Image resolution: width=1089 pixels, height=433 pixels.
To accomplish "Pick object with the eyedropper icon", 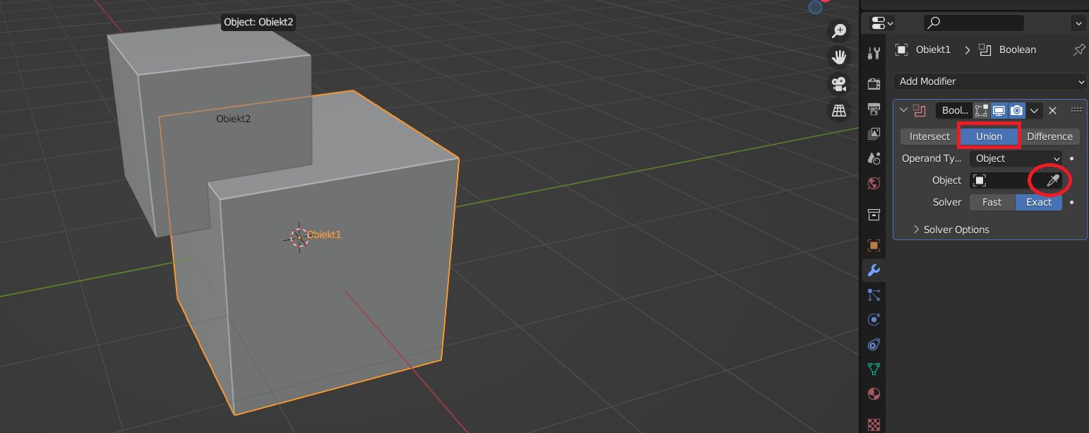I will coord(1052,181).
